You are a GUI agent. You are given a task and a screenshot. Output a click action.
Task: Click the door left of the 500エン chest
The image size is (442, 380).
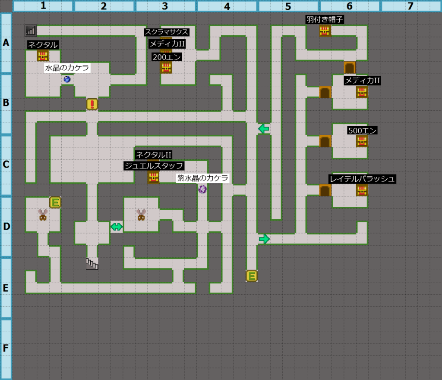325,141
